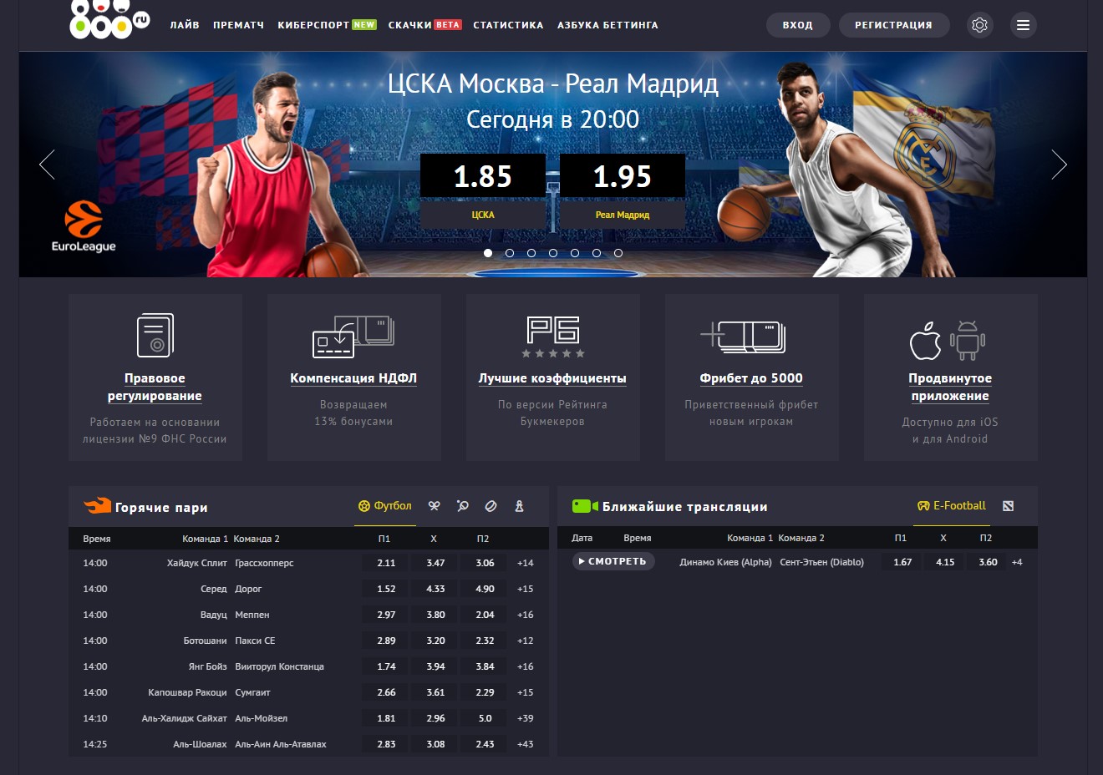Jump to the third banner slide dot
This screenshot has height=775, width=1103.
531,253
